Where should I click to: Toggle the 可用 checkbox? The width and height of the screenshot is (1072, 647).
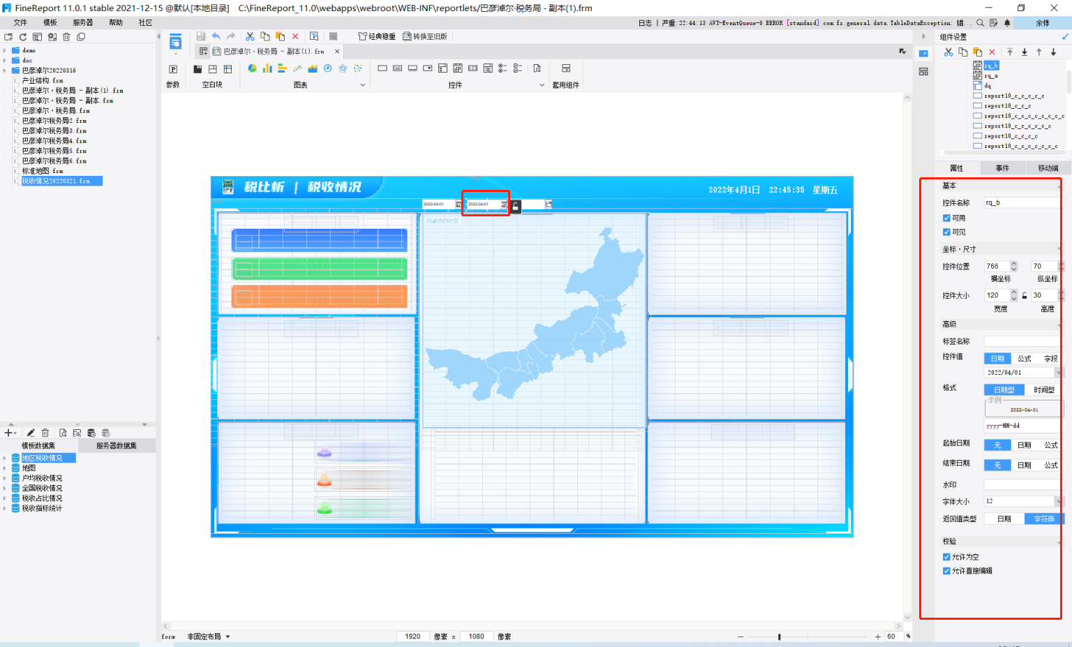[946, 218]
